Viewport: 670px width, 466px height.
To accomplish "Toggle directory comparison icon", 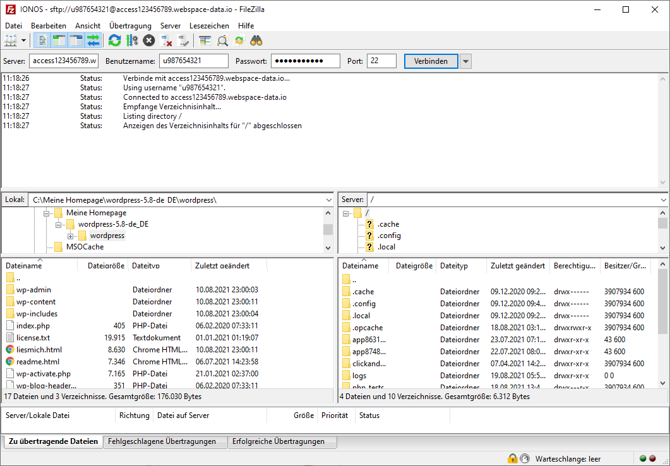I will point(222,40).
